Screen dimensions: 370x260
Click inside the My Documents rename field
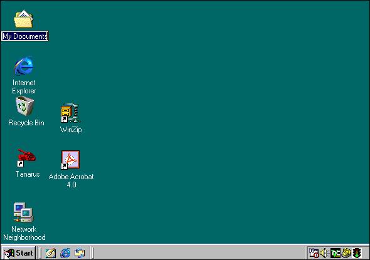pyautogui.click(x=25, y=36)
